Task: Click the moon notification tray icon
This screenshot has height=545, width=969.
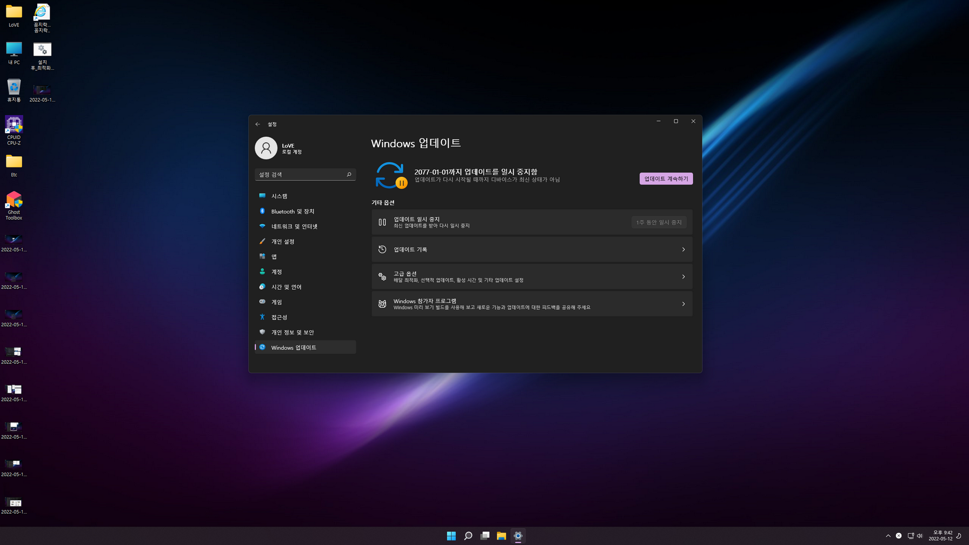Action: point(959,536)
